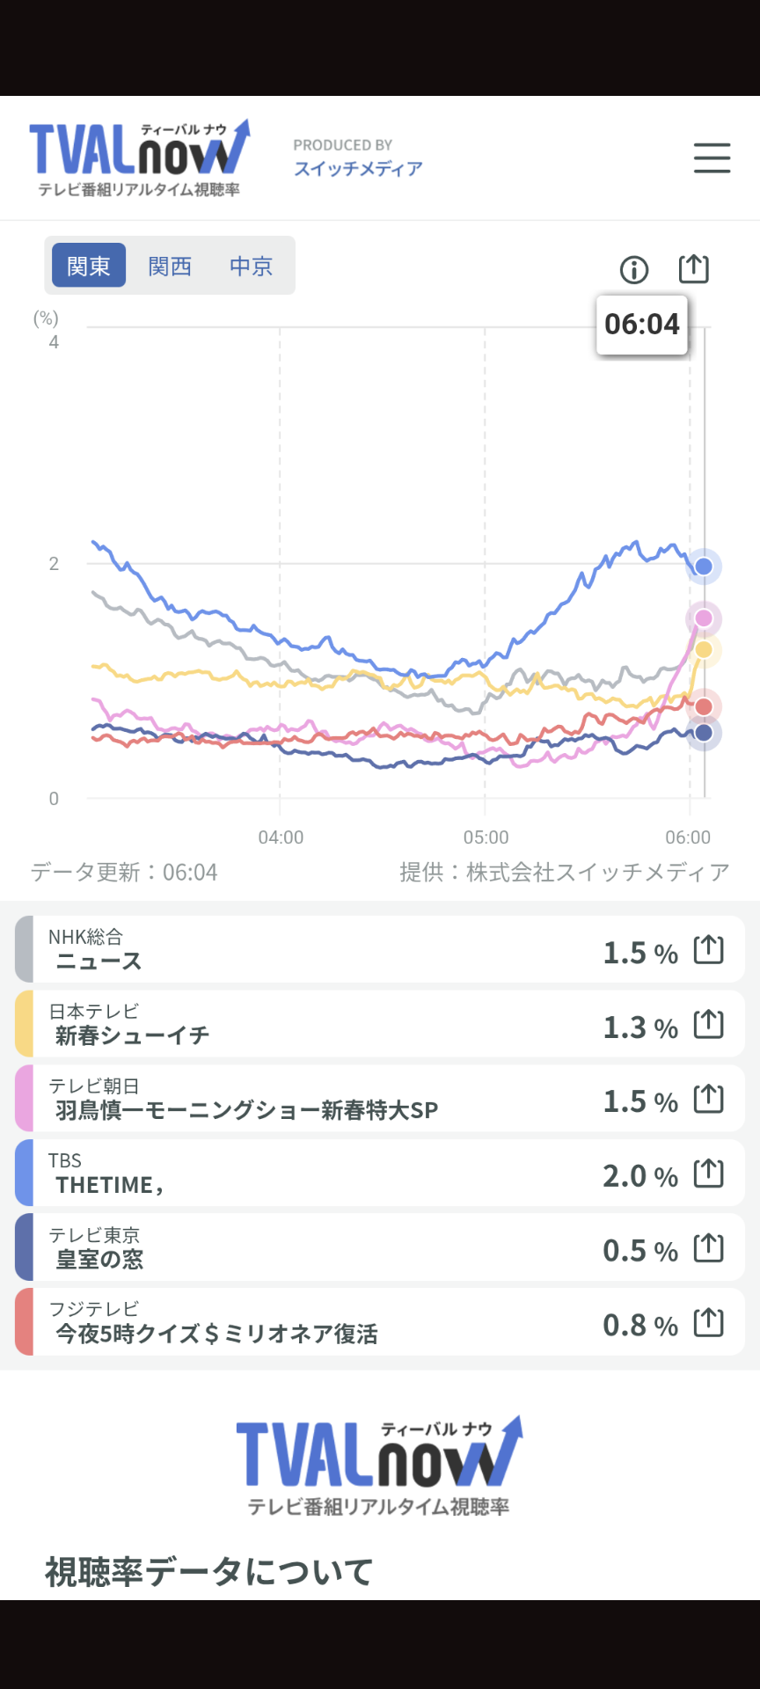760x1689 pixels.
Task: Open the hamburger menu
Action: coord(712,158)
